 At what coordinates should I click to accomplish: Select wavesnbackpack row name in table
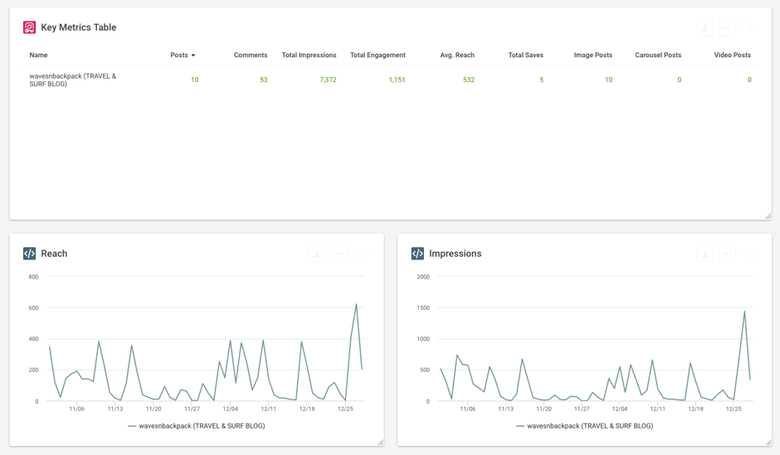(73, 80)
